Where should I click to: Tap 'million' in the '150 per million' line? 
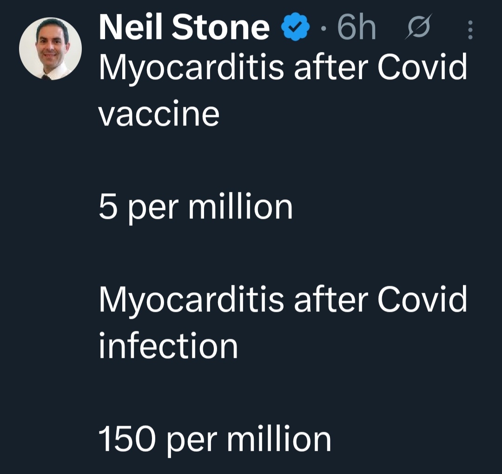[278, 439]
